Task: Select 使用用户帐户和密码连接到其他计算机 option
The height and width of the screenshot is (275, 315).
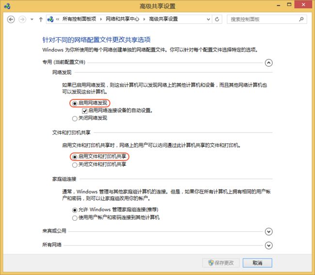Action: pyautogui.click(x=75, y=218)
